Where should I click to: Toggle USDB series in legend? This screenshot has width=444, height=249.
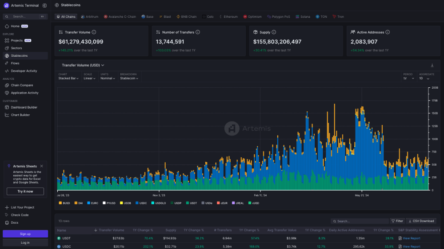125,203
